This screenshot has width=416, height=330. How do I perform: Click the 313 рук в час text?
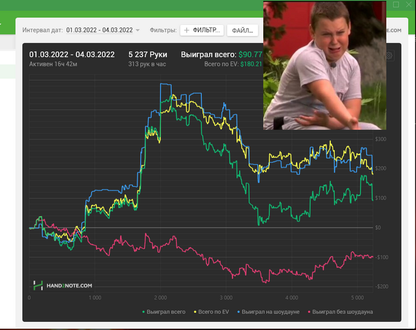(147, 64)
